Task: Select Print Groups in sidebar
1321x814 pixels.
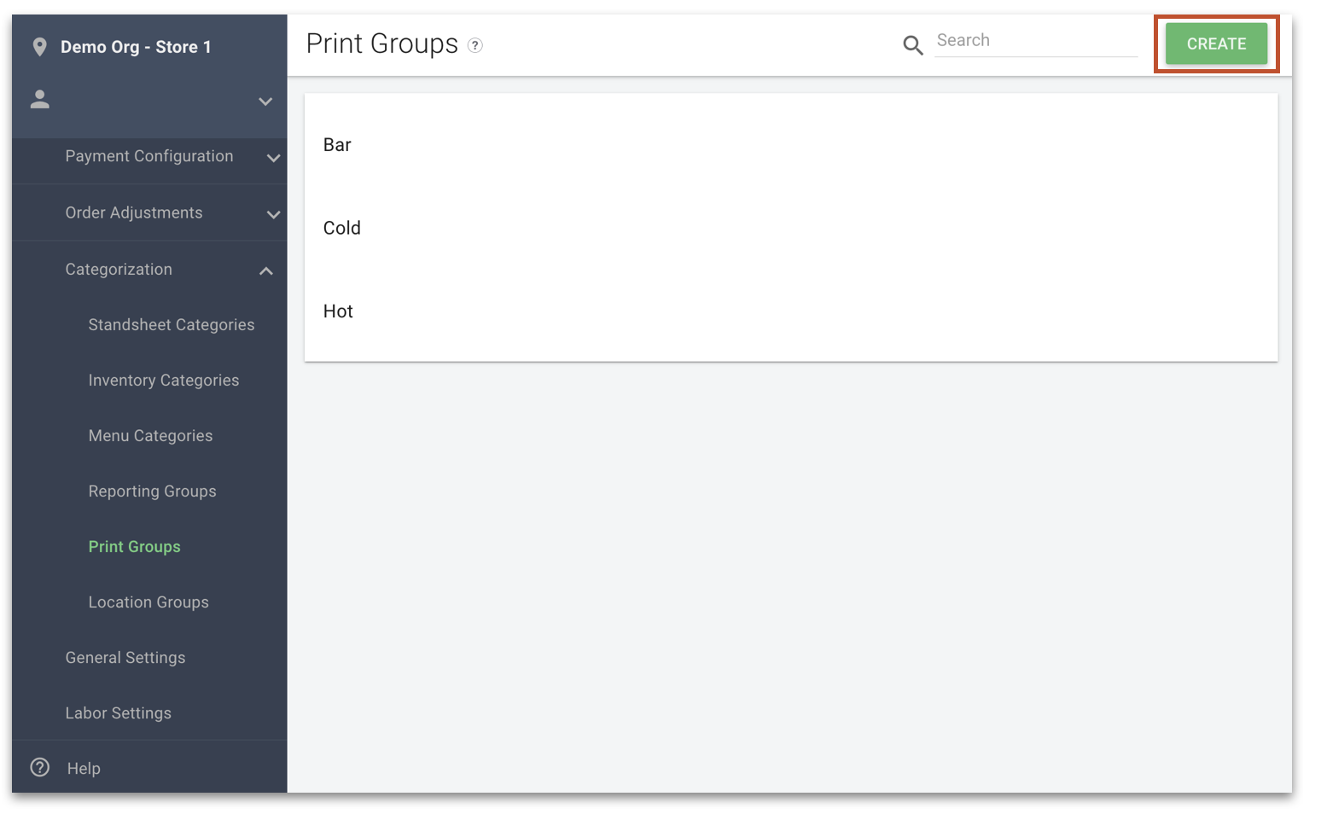Action: pyautogui.click(x=134, y=547)
